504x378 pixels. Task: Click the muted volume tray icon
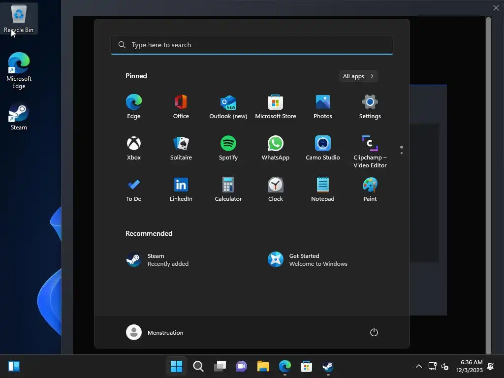pos(445,366)
